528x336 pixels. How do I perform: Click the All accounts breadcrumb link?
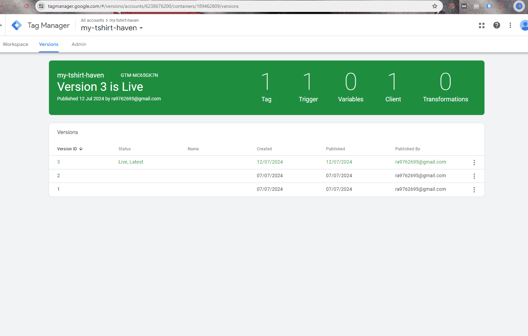93,20
